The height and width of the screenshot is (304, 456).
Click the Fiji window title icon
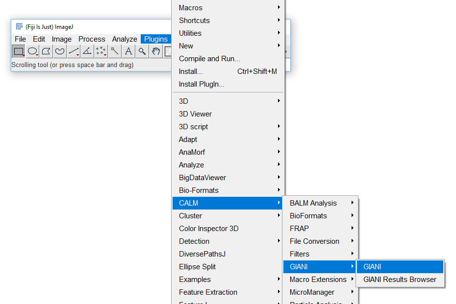tap(19, 27)
